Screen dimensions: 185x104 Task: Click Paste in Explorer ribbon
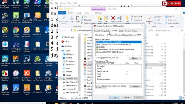pos(77,19)
